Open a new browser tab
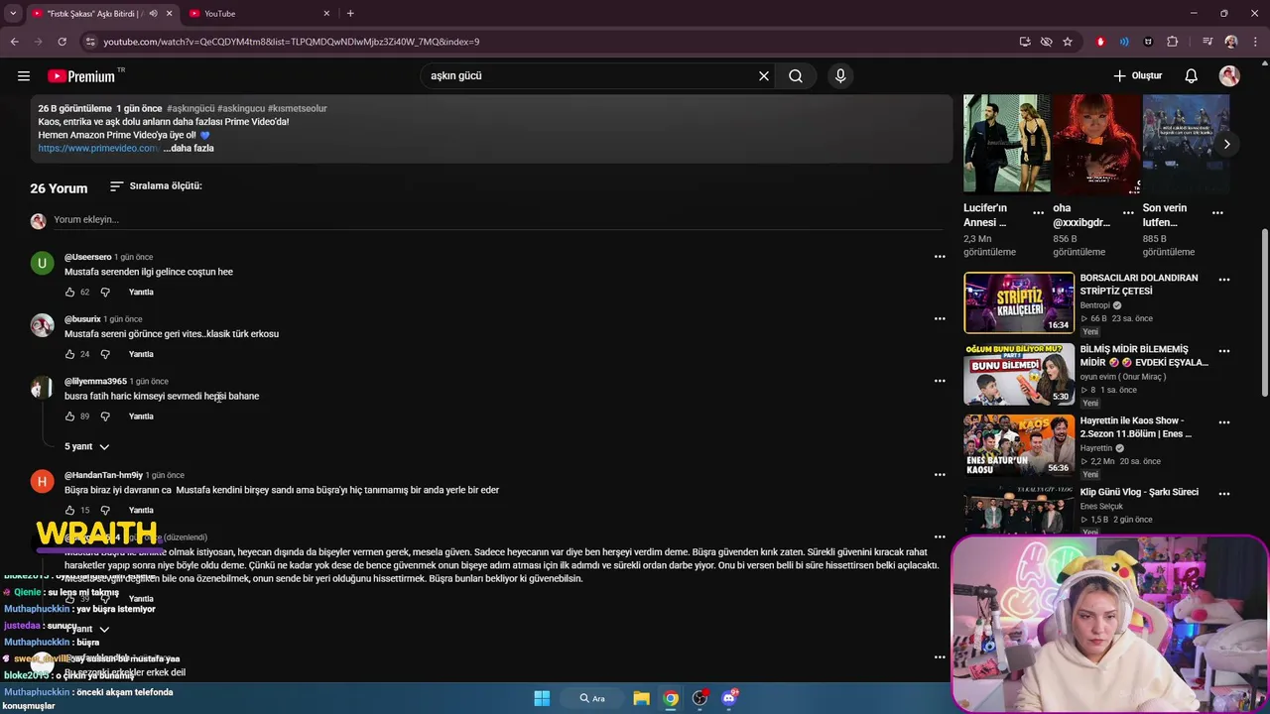The image size is (1270, 714). tap(350, 14)
